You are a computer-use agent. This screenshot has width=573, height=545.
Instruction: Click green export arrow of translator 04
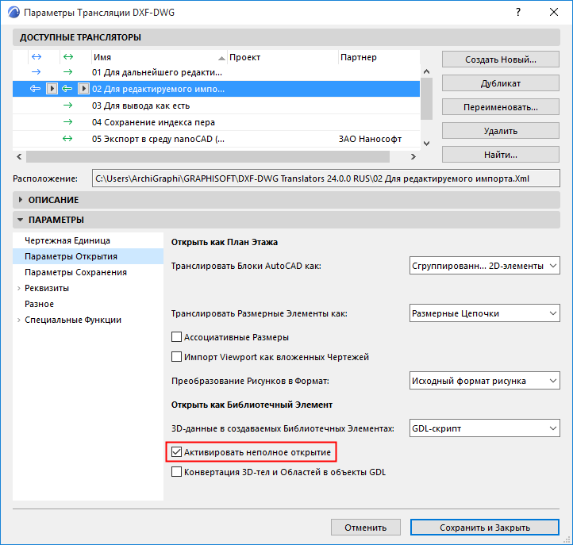pyautogui.click(x=67, y=122)
